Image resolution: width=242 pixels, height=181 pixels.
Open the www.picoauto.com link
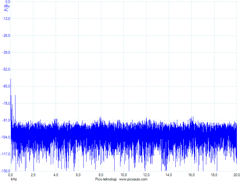133,179
